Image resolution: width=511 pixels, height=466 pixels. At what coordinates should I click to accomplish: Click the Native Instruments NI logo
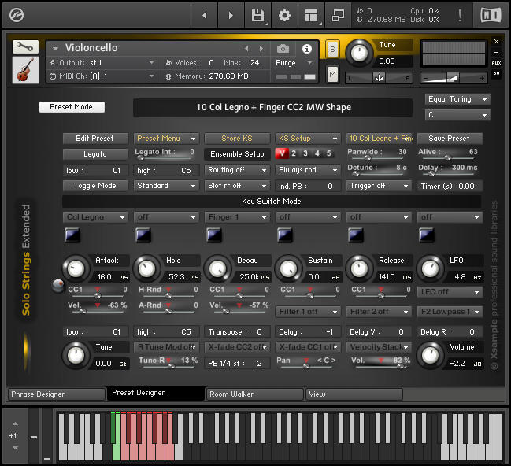pyautogui.click(x=491, y=15)
